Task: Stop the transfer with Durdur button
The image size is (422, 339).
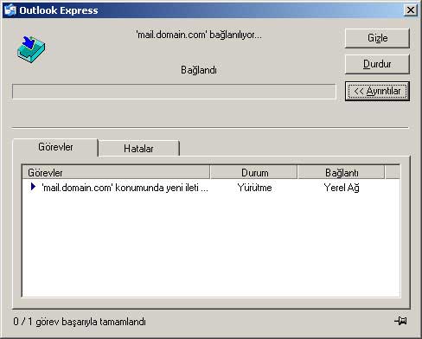Action: pos(377,64)
